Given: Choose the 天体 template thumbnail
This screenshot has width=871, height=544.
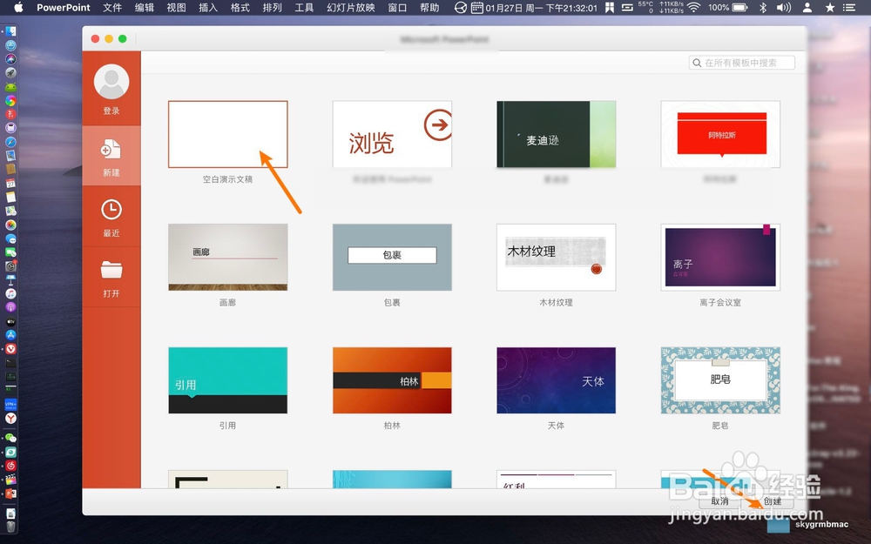Looking at the screenshot, I should 556,380.
